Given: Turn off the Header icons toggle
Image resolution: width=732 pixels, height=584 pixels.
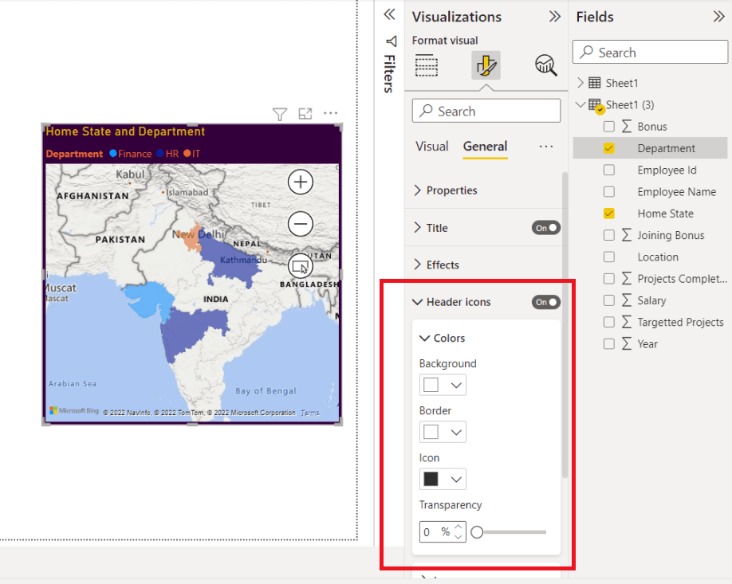Looking at the screenshot, I should pyautogui.click(x=545, y=302).
